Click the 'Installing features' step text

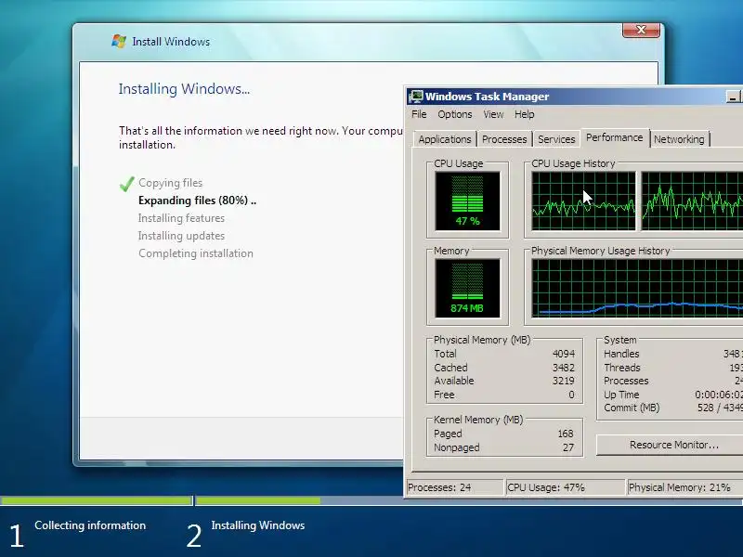point(181,218)
